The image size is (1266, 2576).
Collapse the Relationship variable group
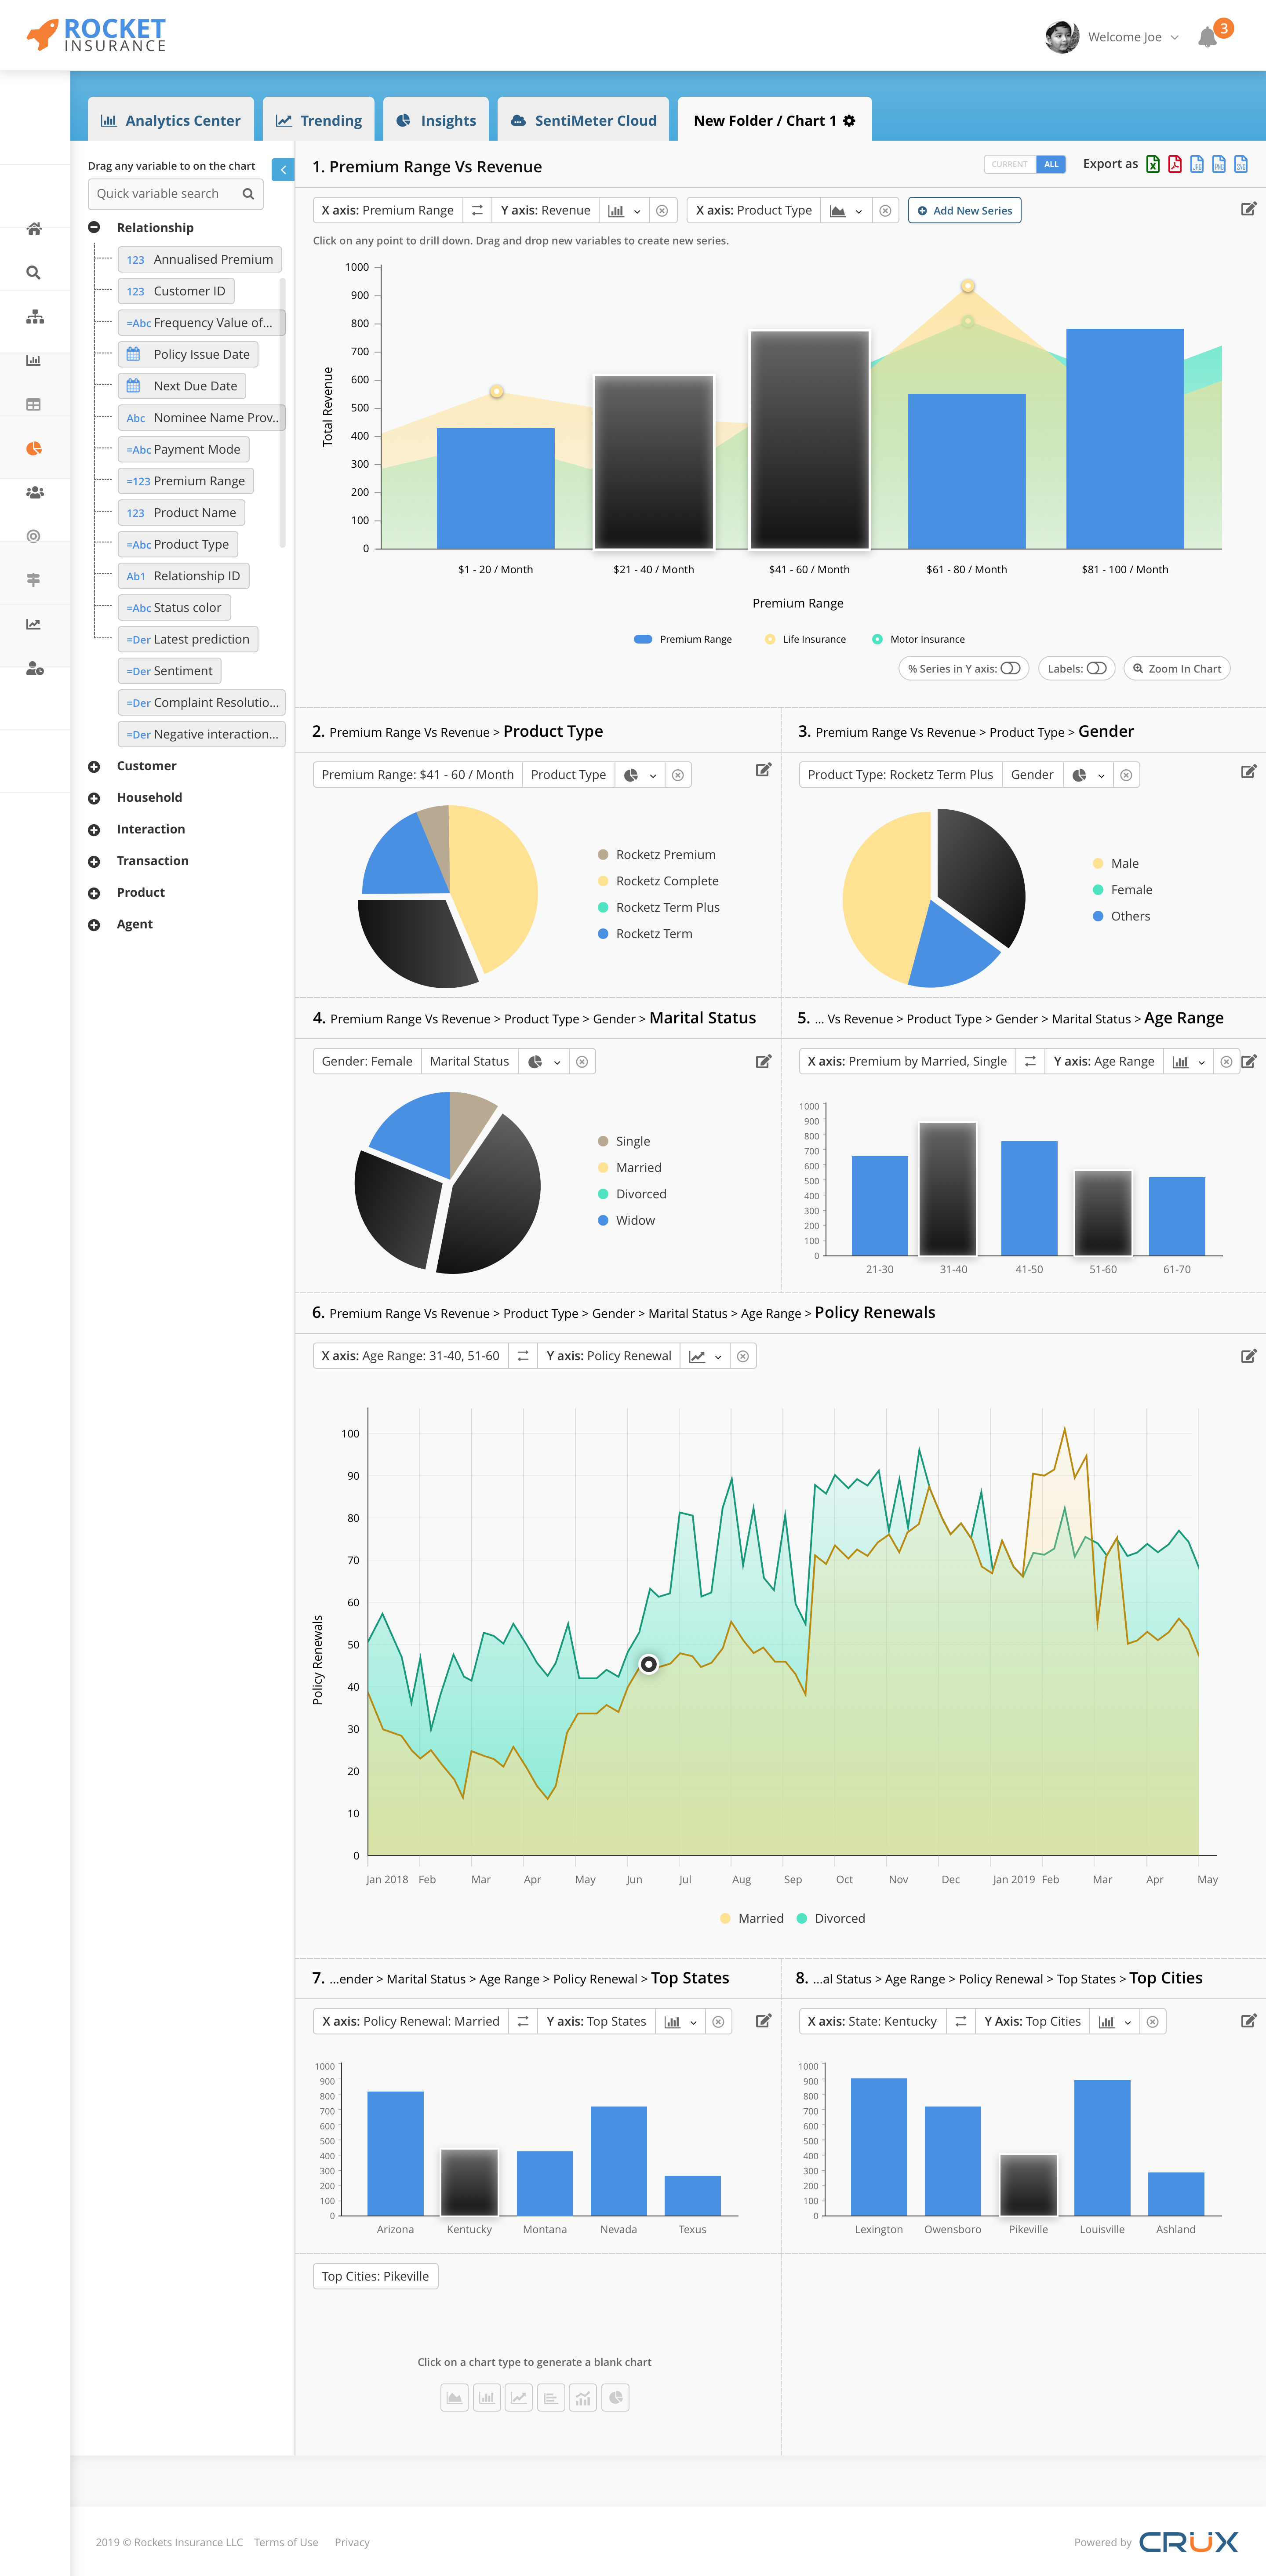click(x=94, y=228)
